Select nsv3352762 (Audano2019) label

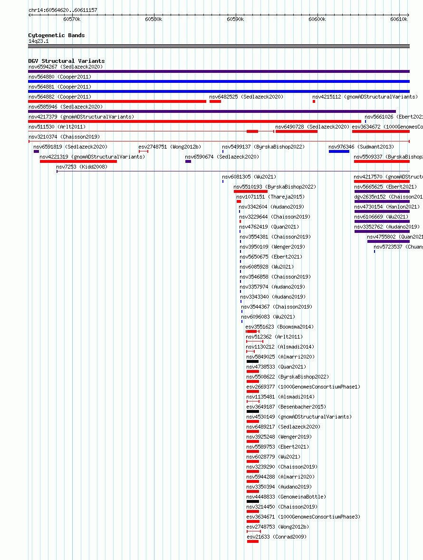[x=387, y=227]
